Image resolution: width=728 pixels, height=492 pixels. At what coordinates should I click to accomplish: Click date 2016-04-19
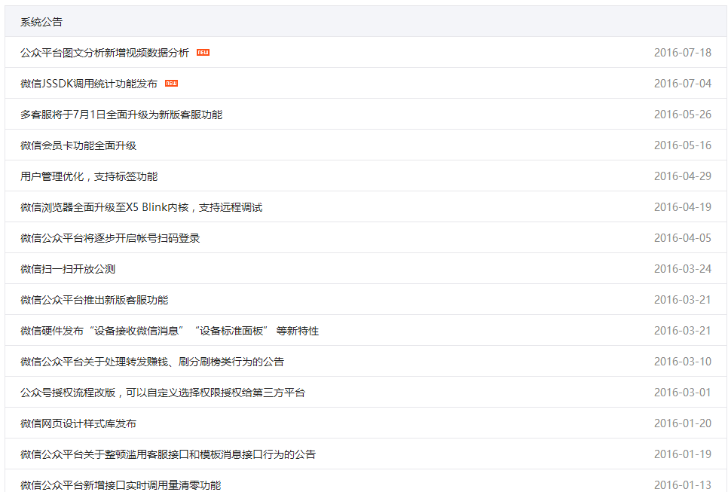point(683,207)
